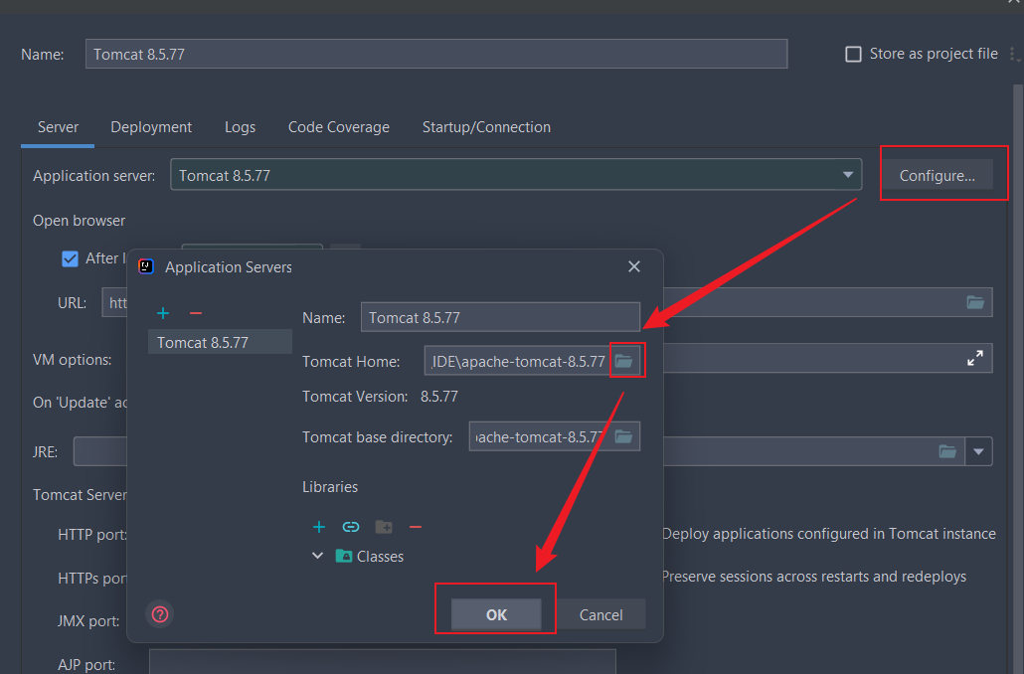This screenshot has width=1024, height=674.
Task: Toggle the After launch checkbox
Action: (70, 258)
